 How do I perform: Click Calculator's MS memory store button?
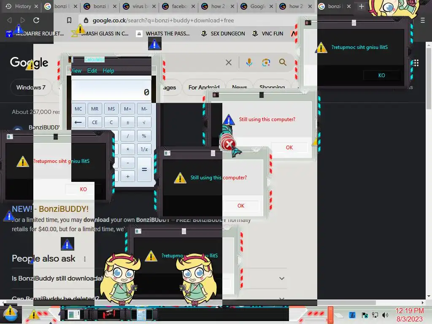(111, 109)
